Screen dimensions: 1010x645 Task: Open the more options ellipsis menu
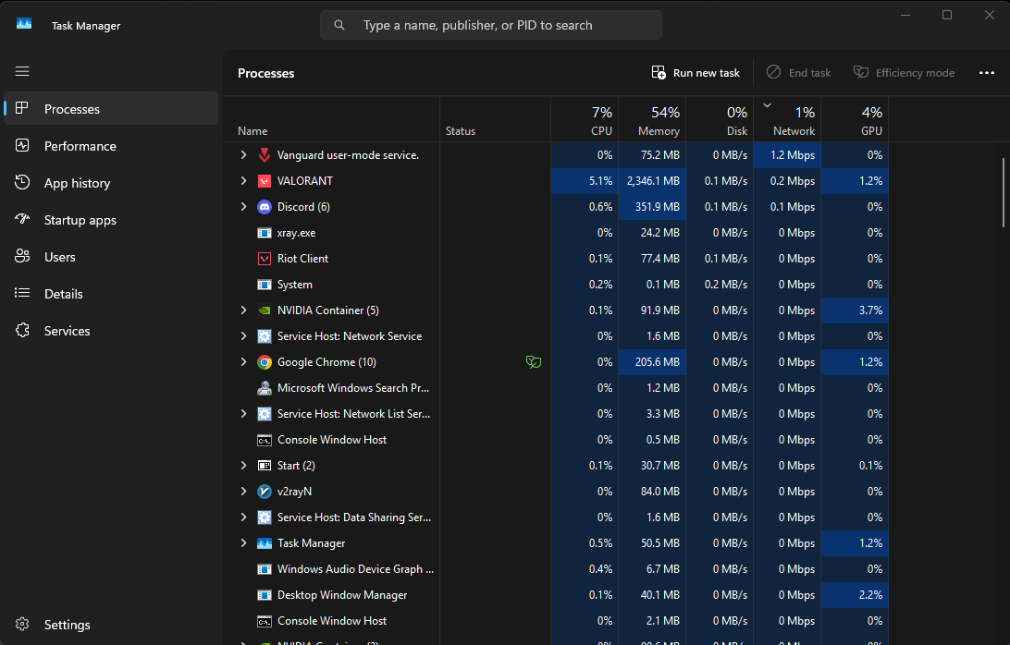coord(987,73)
